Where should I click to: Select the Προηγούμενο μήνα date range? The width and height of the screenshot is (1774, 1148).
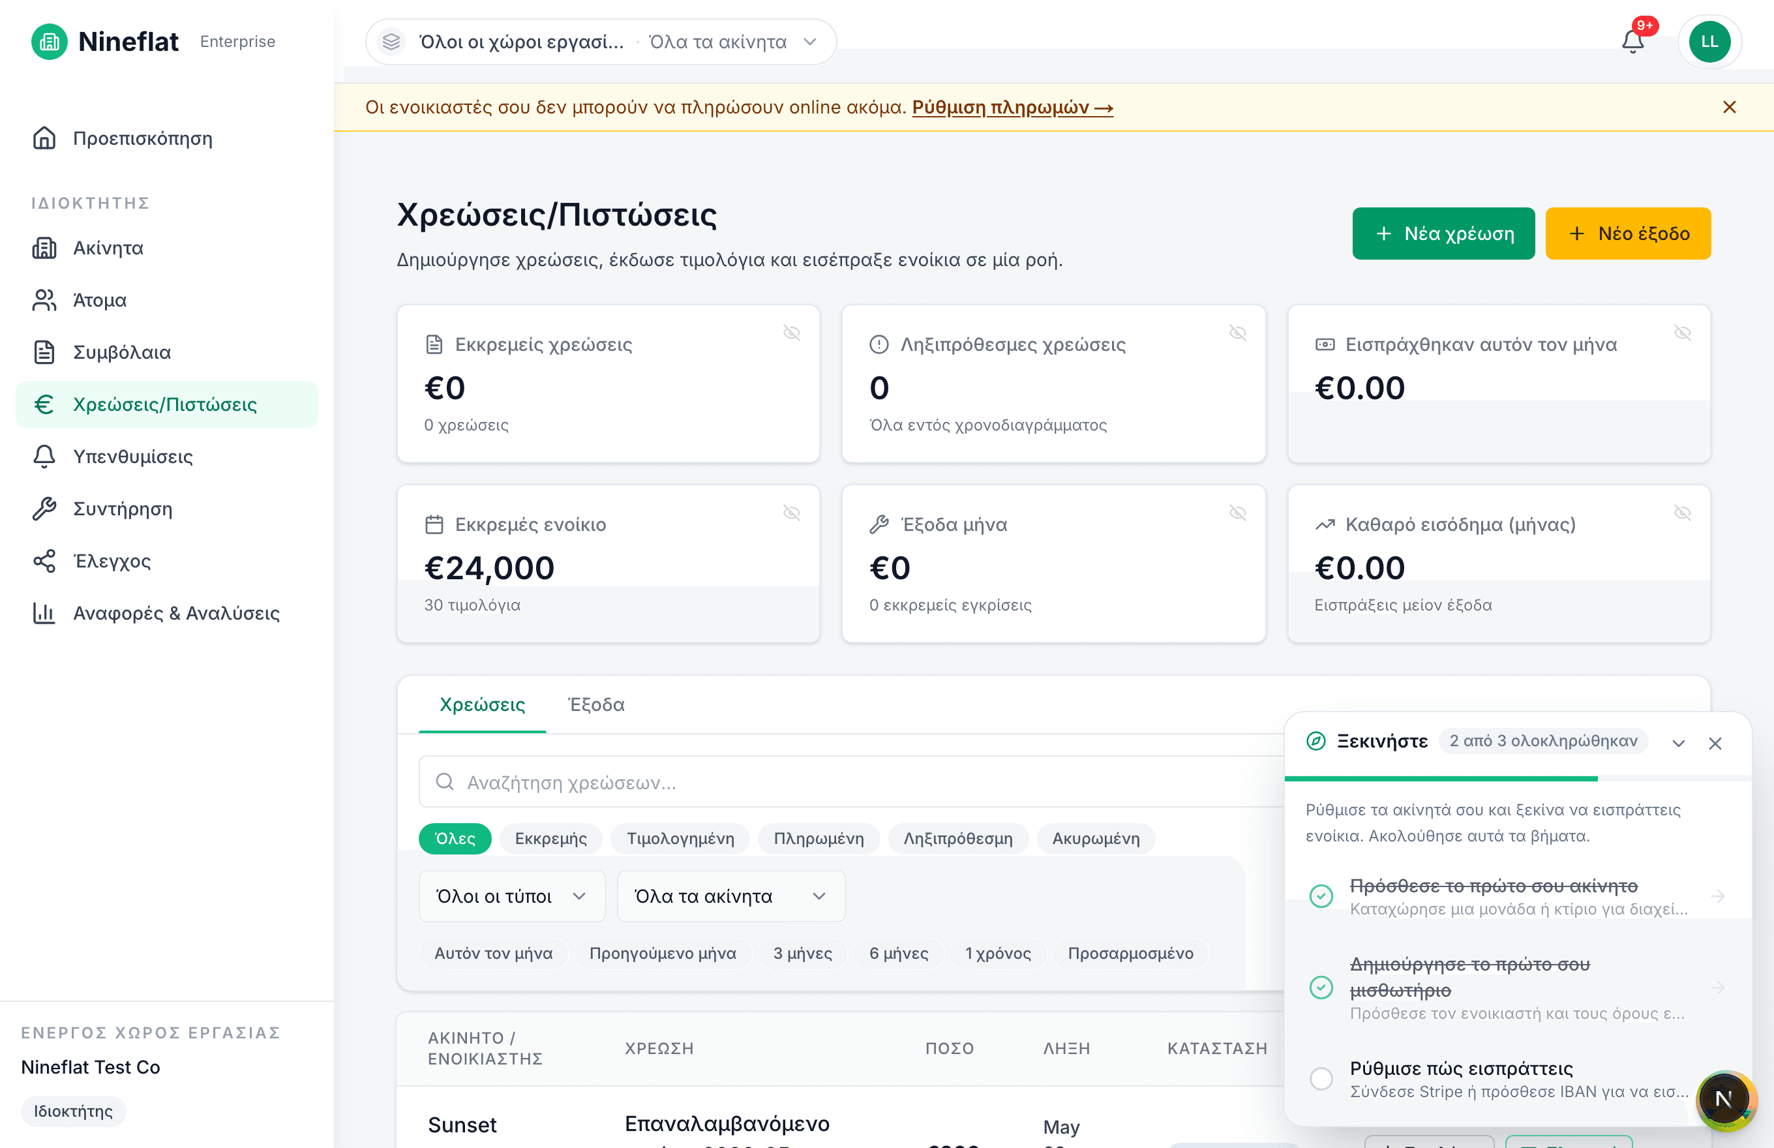tap(663, 954)
